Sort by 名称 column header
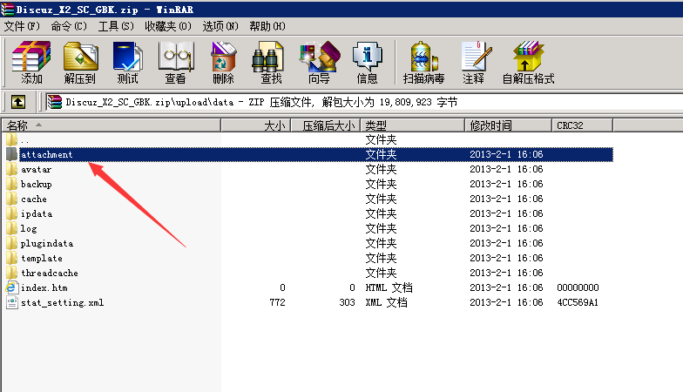This screenshot has width=683, height=392. pos(17,125)
